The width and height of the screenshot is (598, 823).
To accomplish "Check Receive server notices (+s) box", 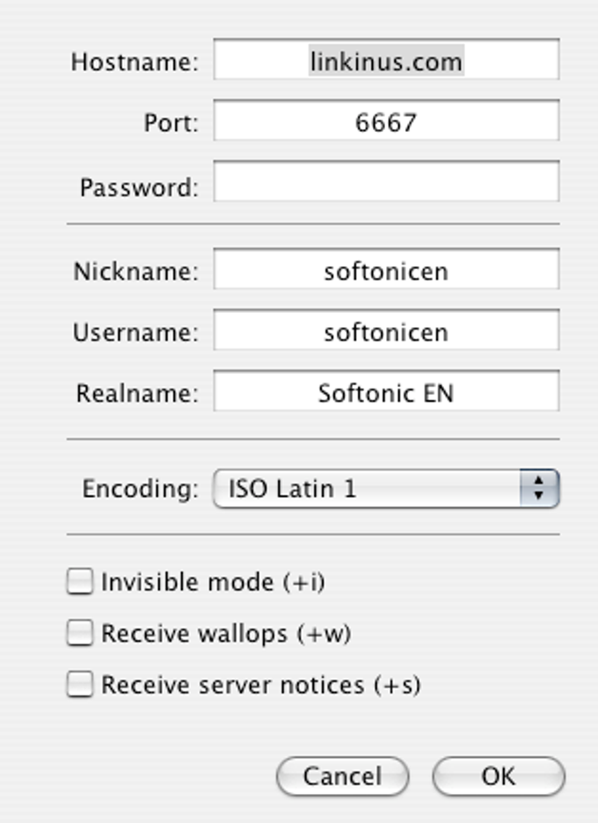I will coord(80,684).
